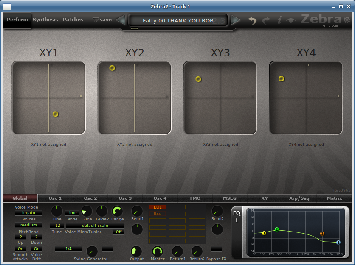The image size is (355, 265).
Task: Click the XY2 pad yellow puck
Action: click(112, 68)
